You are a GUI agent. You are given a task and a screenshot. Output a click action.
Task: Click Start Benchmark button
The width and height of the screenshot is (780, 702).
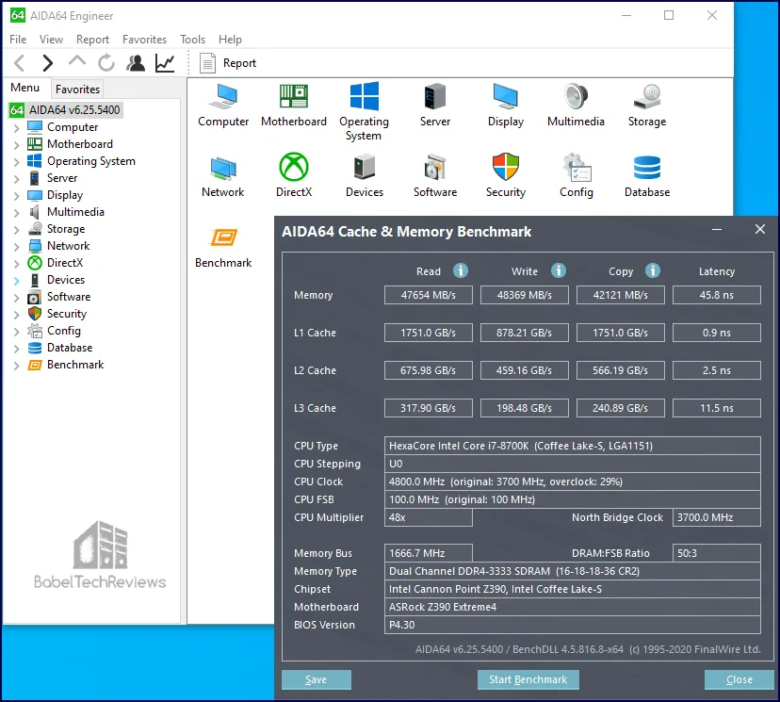click(x=528, y=679)
